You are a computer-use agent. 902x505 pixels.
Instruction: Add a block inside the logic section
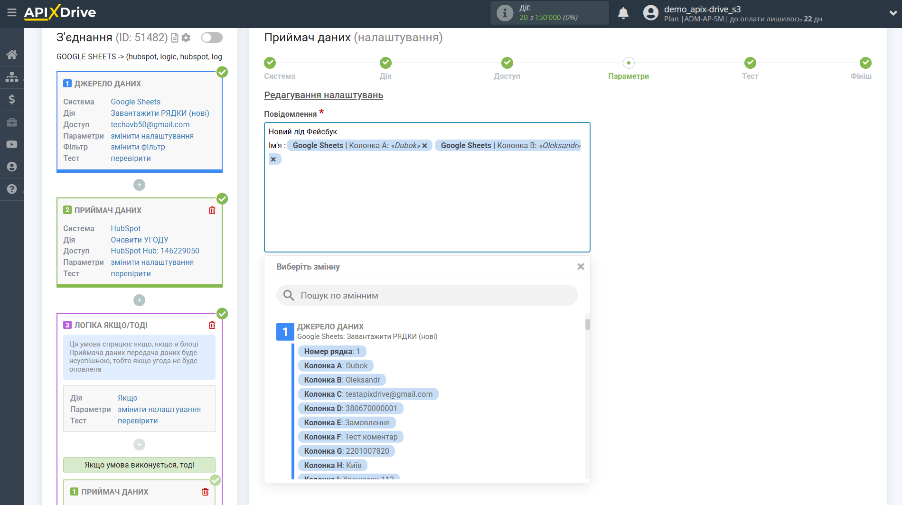(x=139, y=444)
